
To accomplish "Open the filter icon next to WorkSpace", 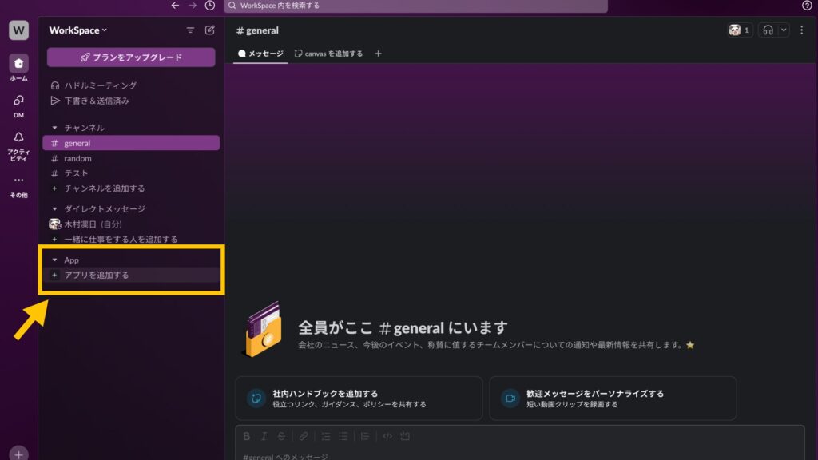I will pyautogui.click(x=190, y=30).
